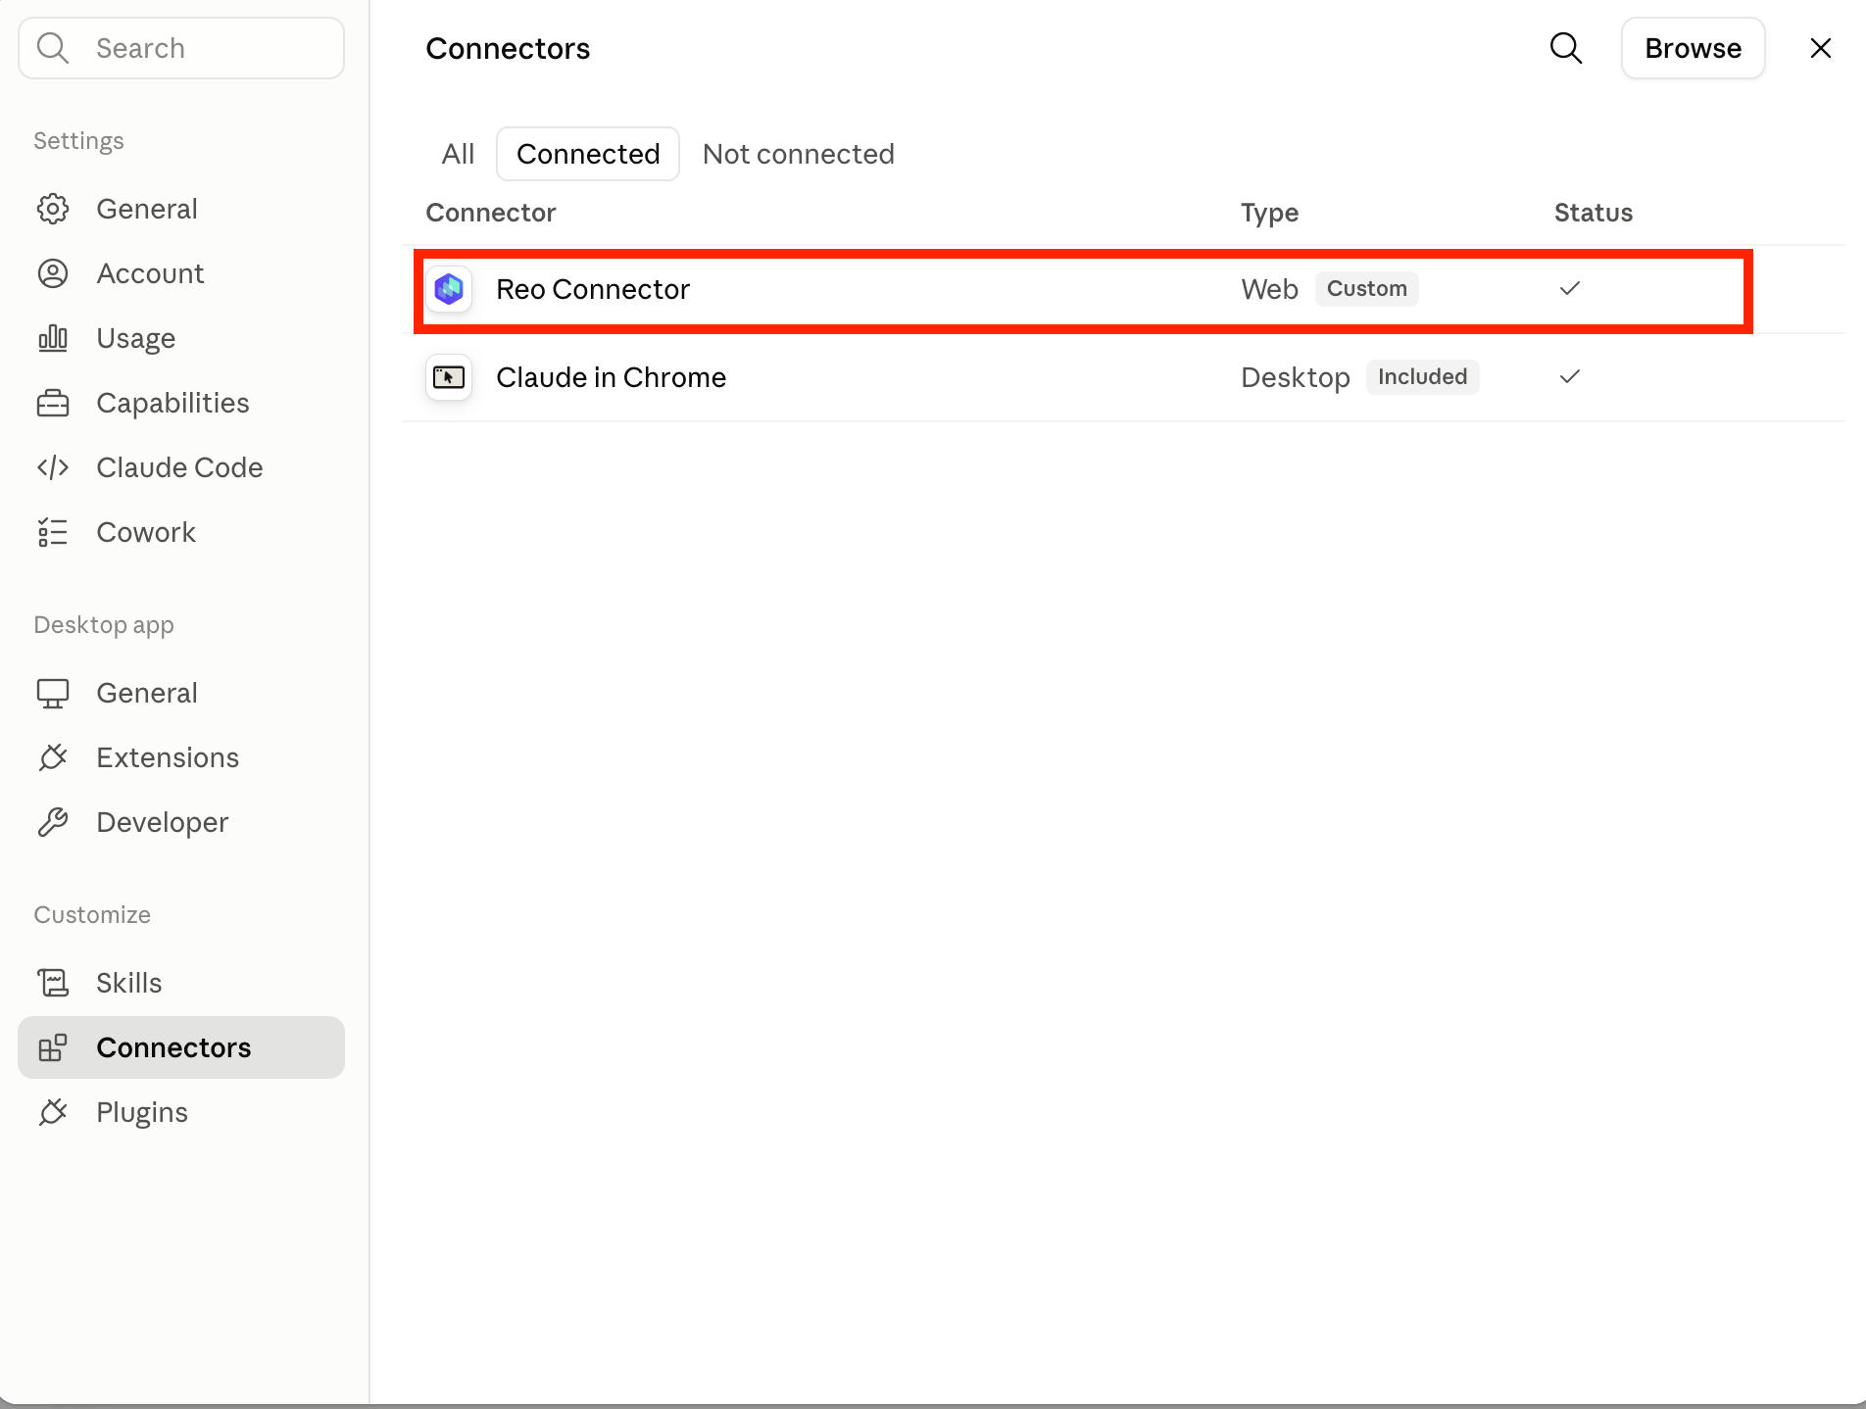Click the Status column header
Viewport: 1866px width, 1409px height.
pyautogui.click(x=1594, y=213)
